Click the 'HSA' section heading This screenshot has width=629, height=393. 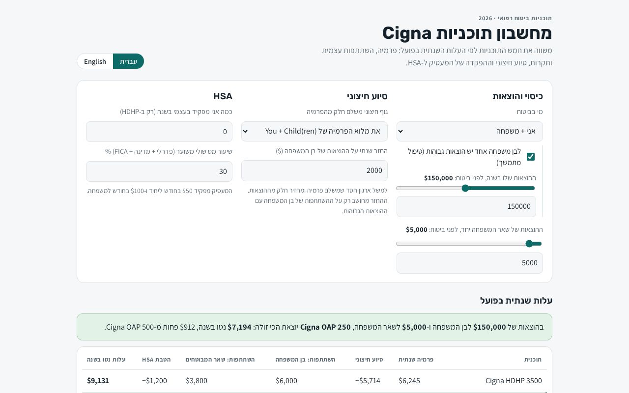223,96
